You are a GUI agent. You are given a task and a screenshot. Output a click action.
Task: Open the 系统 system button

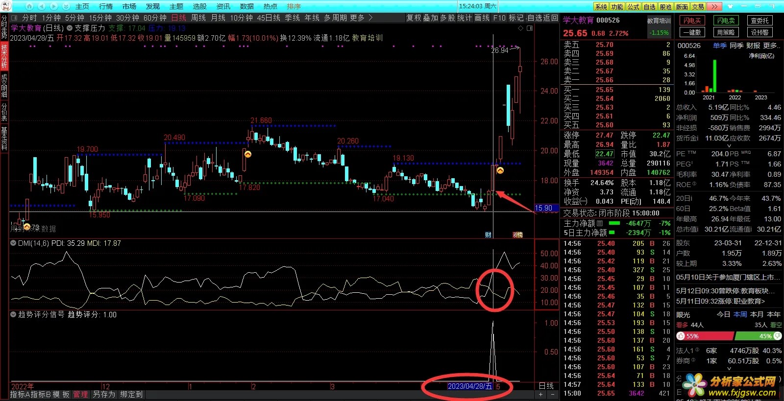601,6
